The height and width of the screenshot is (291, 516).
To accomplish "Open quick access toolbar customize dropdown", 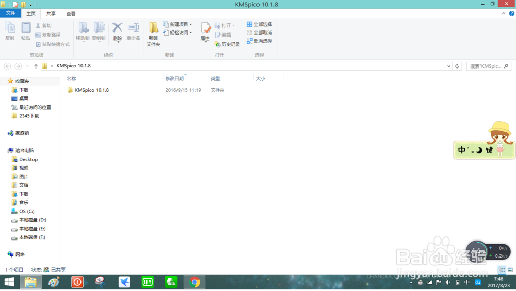I will (31, 5).
